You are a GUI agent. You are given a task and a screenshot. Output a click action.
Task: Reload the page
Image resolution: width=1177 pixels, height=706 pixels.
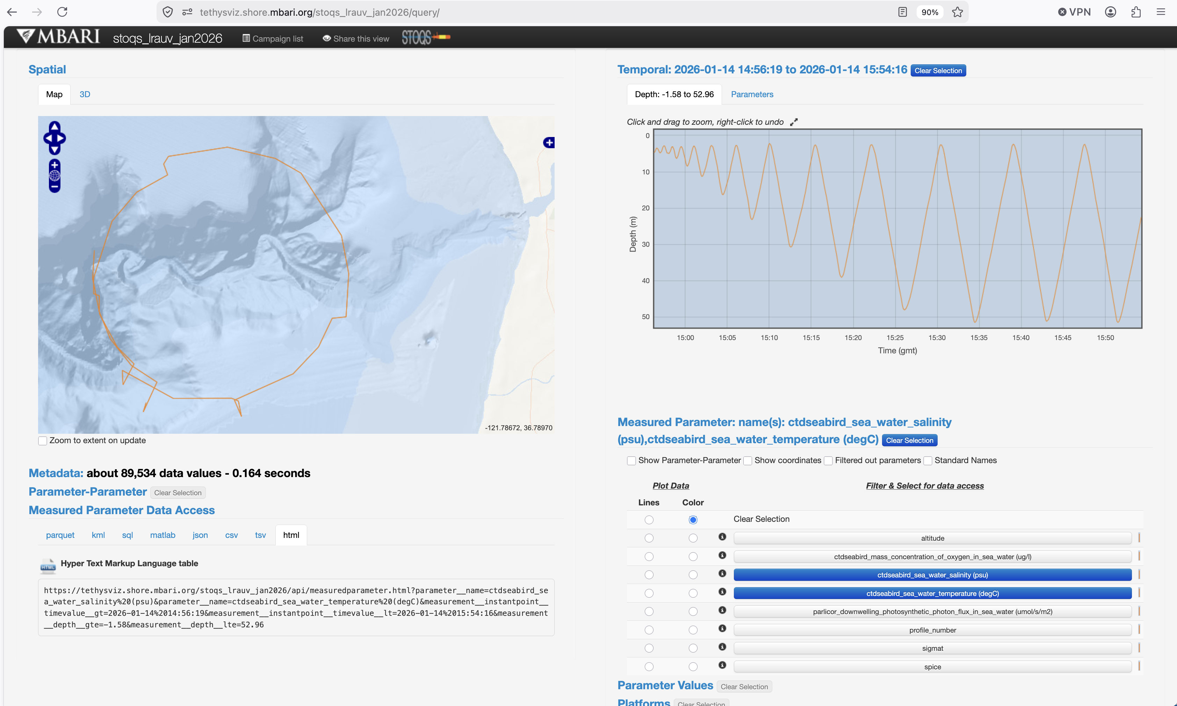[62, 12]
